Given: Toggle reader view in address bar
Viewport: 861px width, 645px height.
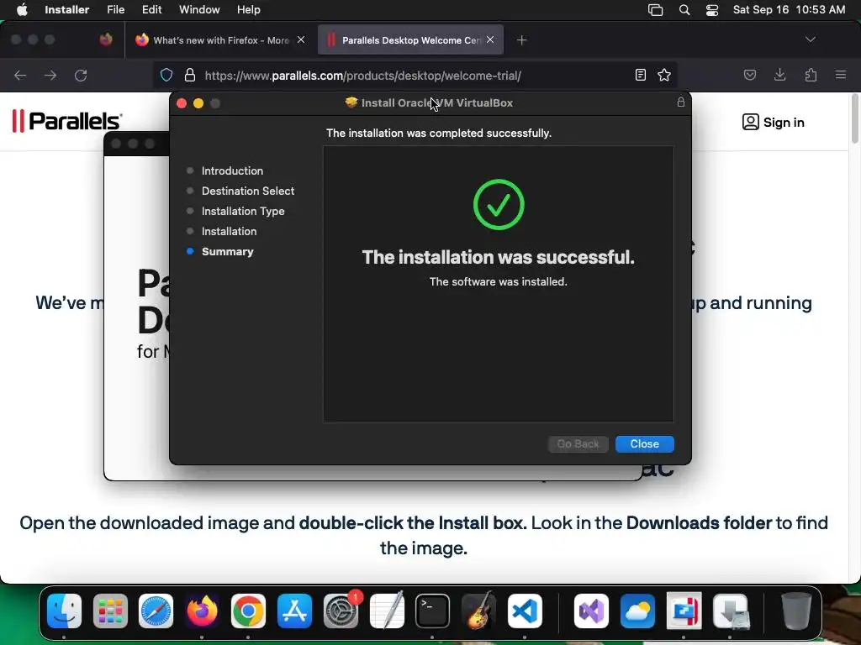Looking at the screenshot, I should [640, 75].
